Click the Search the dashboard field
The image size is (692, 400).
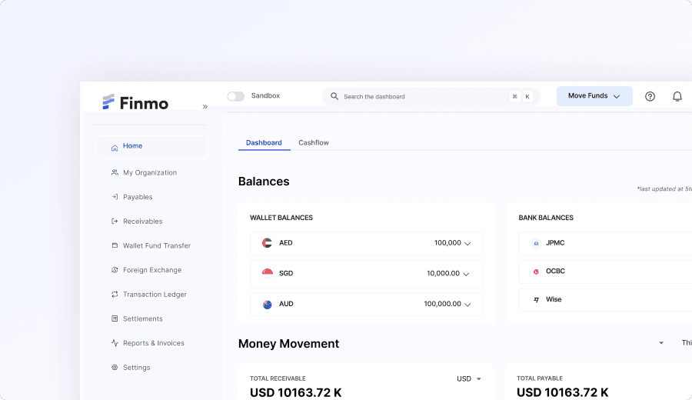click(431, 96)
